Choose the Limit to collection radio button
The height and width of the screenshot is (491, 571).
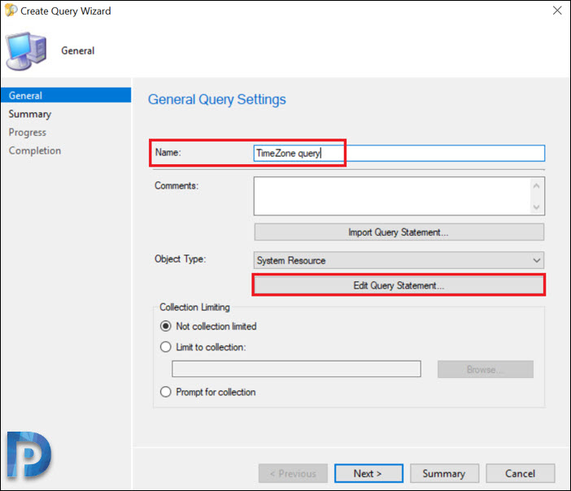coord(166,347)
